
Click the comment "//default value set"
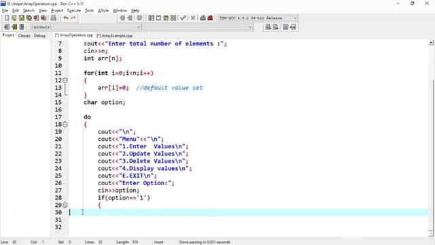point(169,88)
